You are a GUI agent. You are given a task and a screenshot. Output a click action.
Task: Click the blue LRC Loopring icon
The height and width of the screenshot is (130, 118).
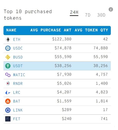[8, 92]
